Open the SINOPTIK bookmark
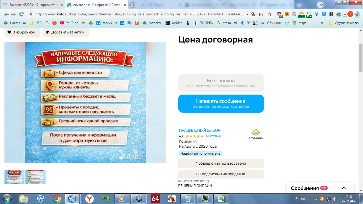Image resolution: width=363 pixels, height=204 pixels. tap(203, 23)
